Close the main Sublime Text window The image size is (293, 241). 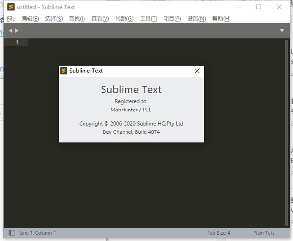point(279,7)
